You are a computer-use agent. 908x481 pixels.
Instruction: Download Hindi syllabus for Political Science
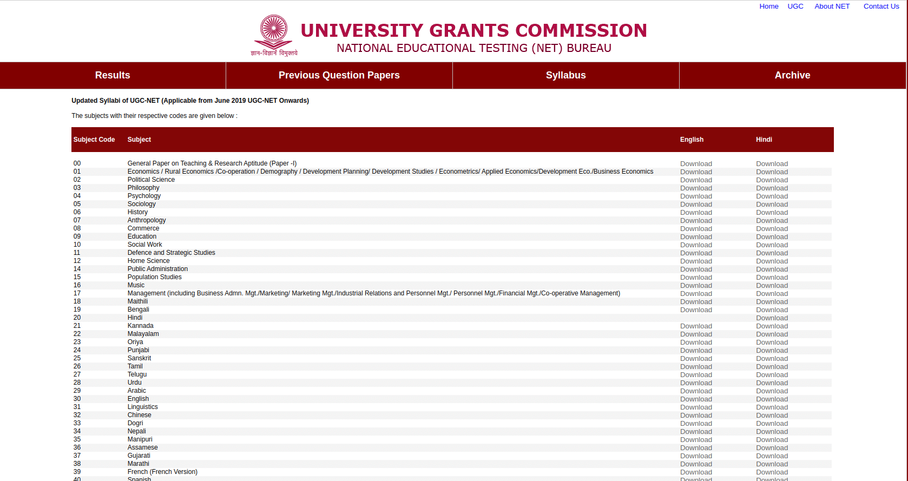tap(772, 180)
